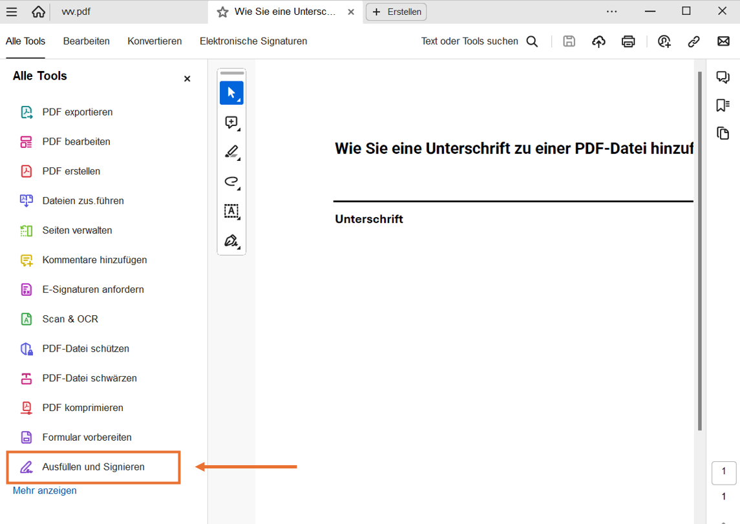Click the share link icon

693,41
